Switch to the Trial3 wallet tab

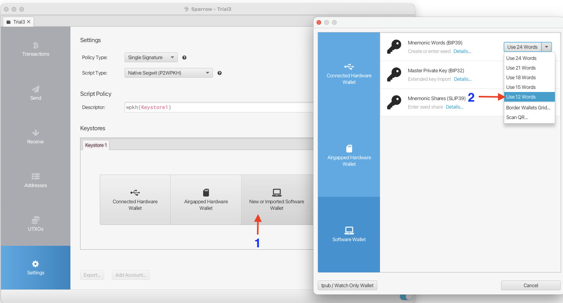(18, 22)
